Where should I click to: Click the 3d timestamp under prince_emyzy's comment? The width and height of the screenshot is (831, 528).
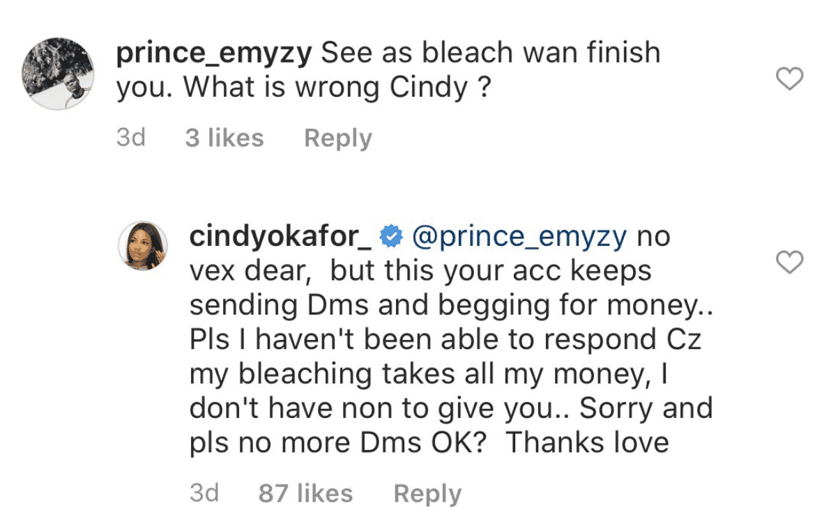[130, 138]
